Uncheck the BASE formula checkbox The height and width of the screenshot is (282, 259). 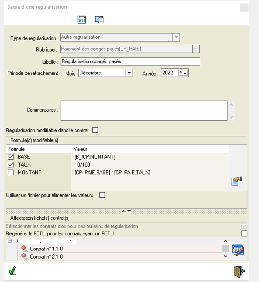click(x=11, y=157)
